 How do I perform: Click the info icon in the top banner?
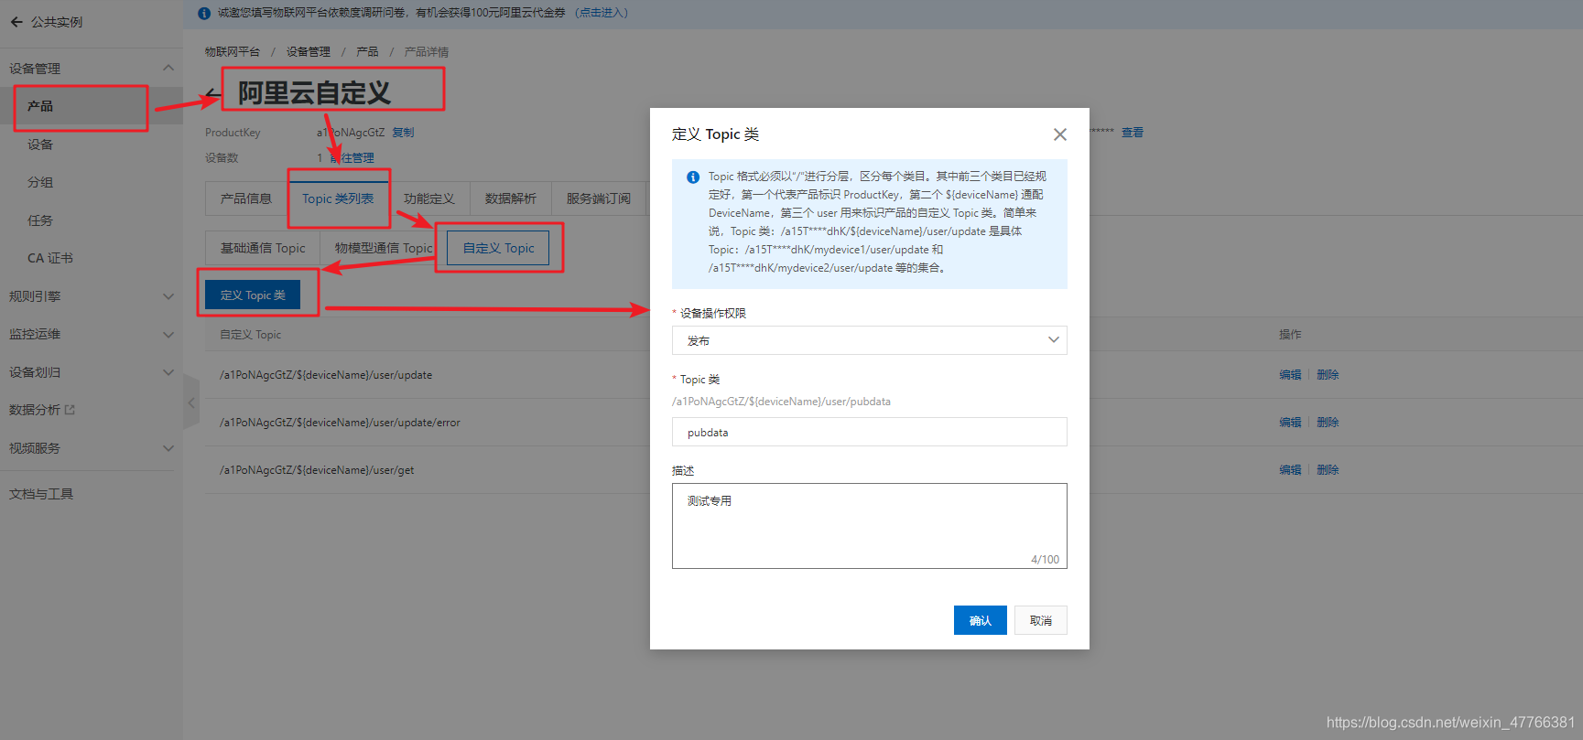[x=204, y=13]
